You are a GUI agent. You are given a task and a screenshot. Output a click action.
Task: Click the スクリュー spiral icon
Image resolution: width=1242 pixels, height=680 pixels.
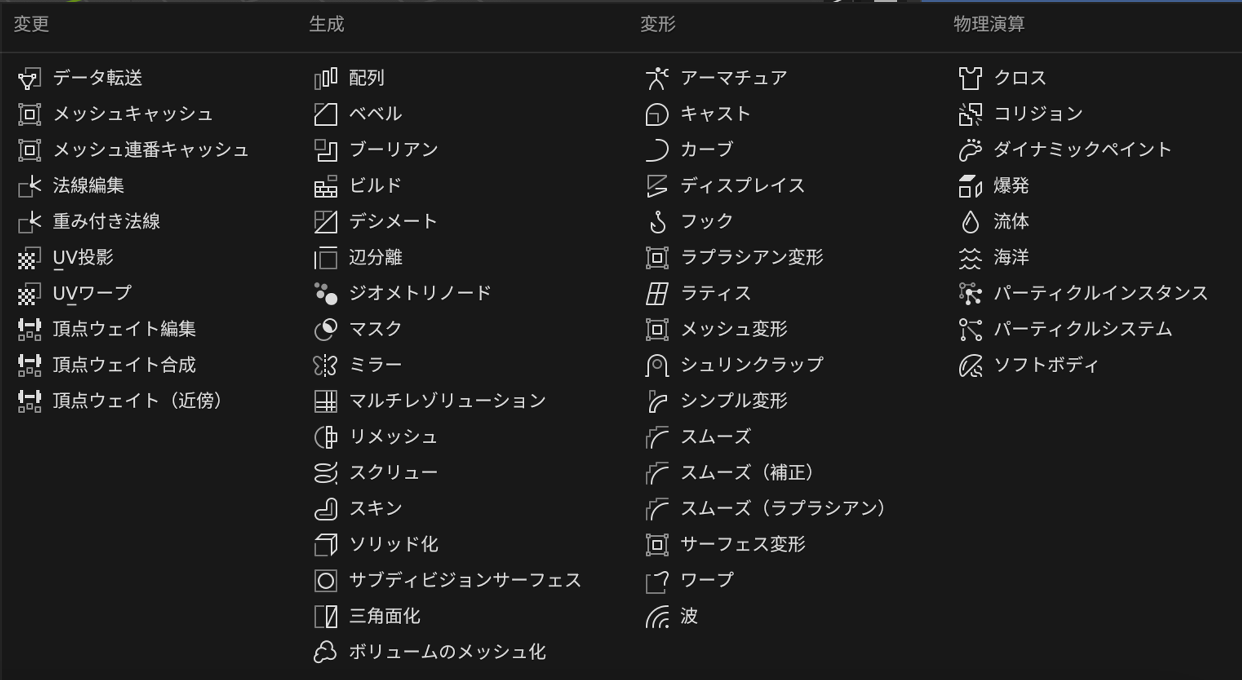(x=325, y=473)
